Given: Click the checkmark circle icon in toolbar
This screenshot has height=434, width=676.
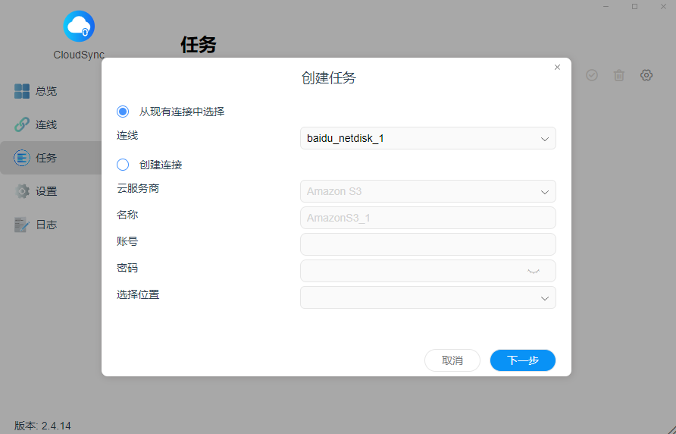Looking at the screenshot, I should tap(592, 75).
